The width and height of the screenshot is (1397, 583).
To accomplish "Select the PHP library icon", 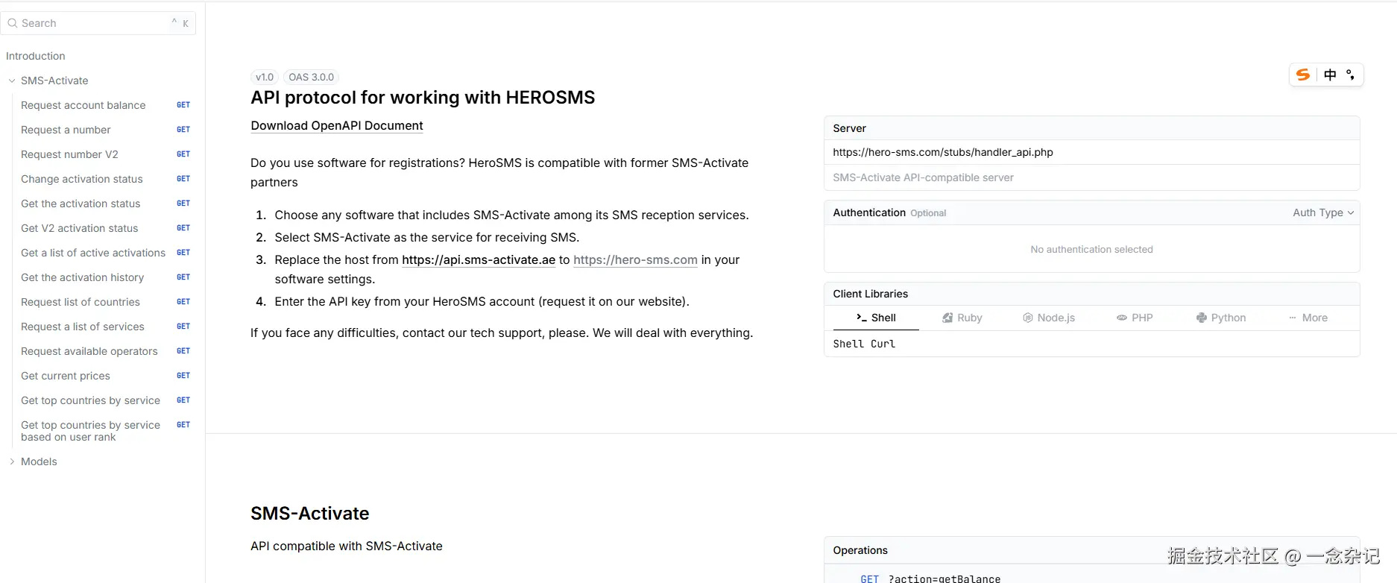I will [1122, 318].
